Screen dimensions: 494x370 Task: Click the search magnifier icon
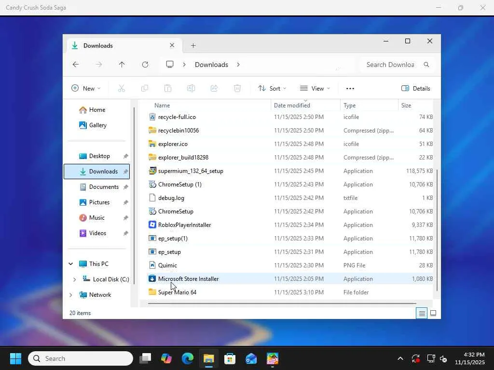426,65
